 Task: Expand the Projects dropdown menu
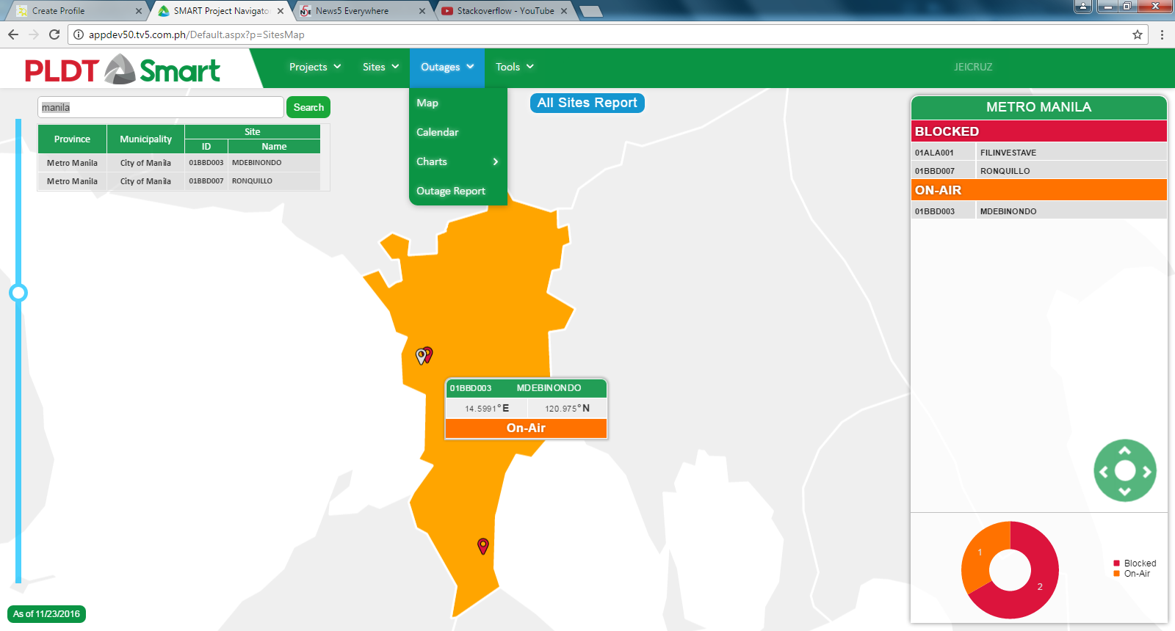coord(315,67)
